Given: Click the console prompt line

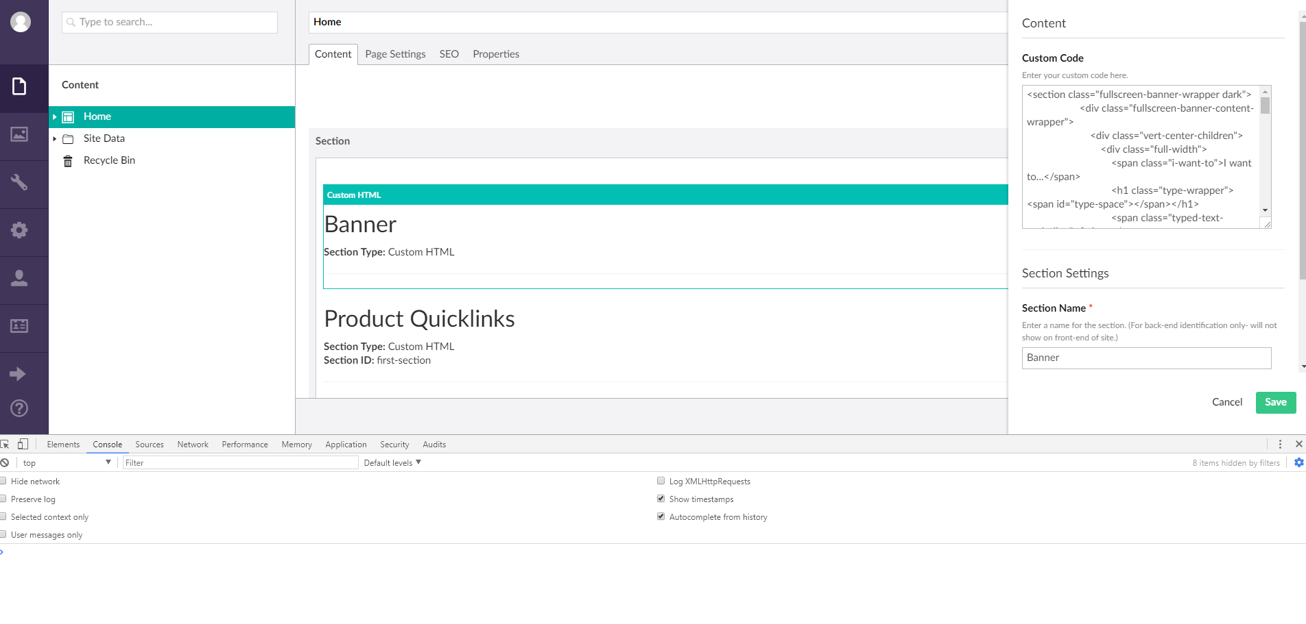Looking at the screenshot, I should (x=653, y=552).
